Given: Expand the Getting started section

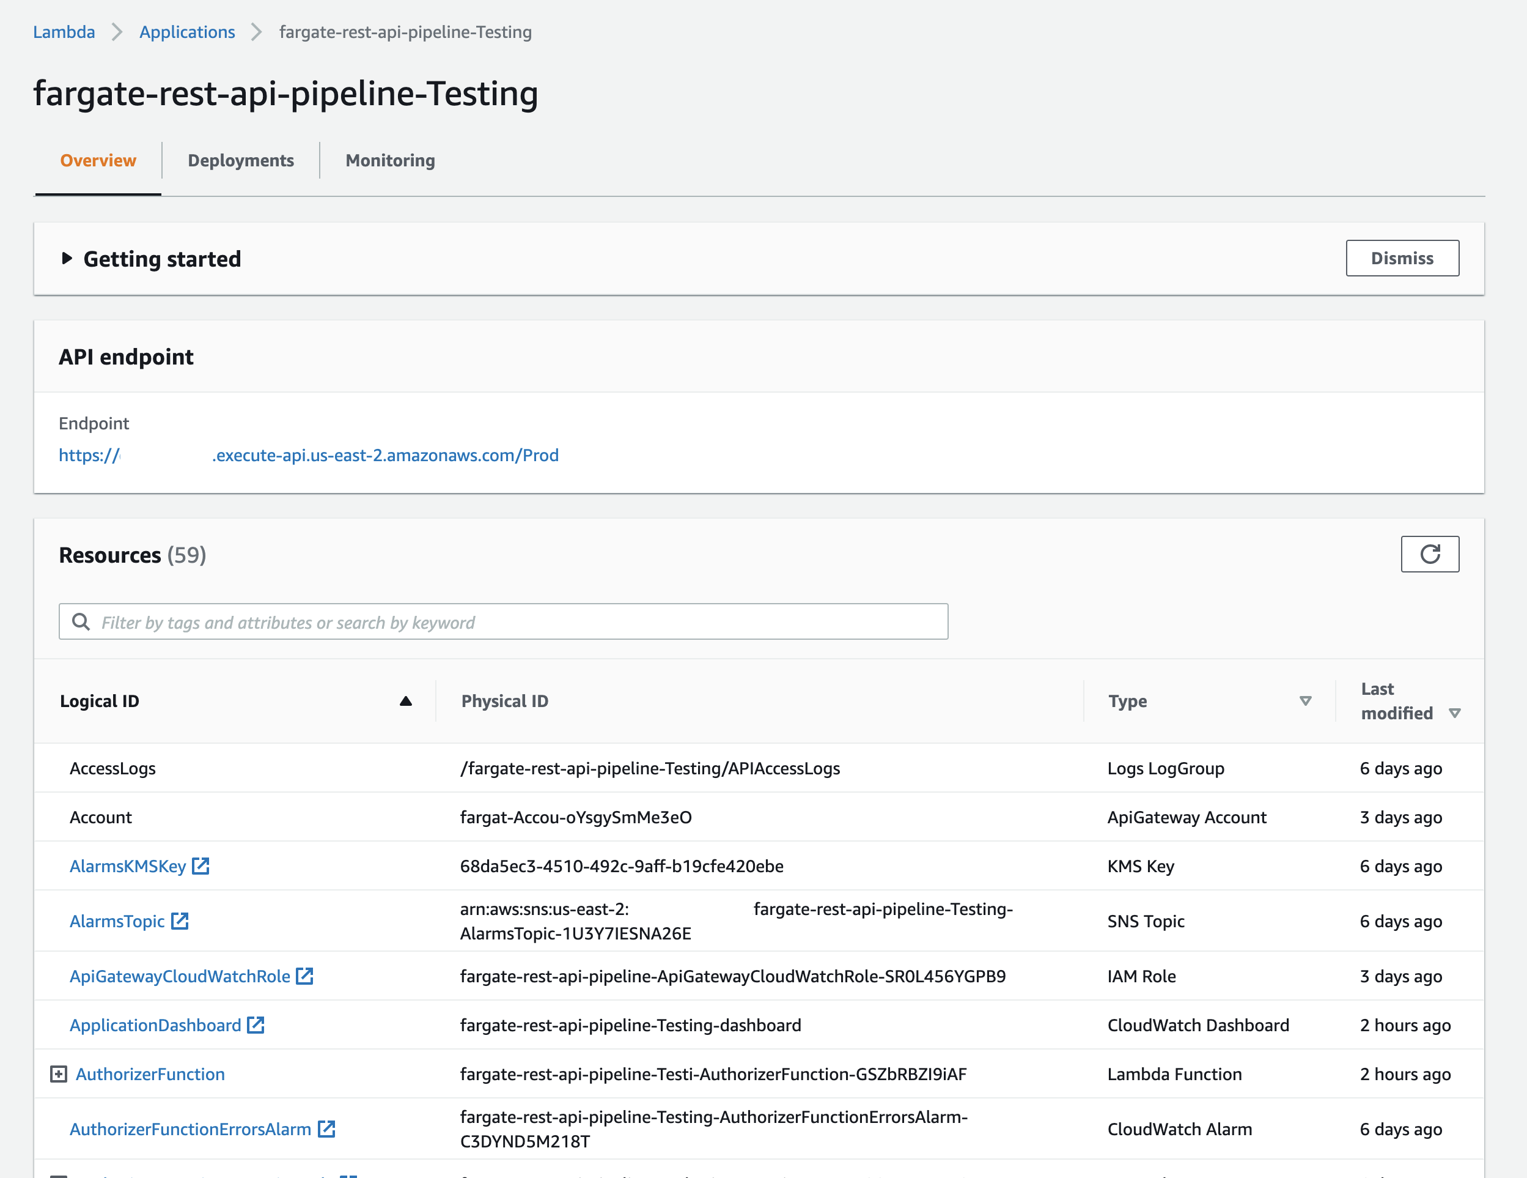Looking at the screenshot, I should click(67, 258).
